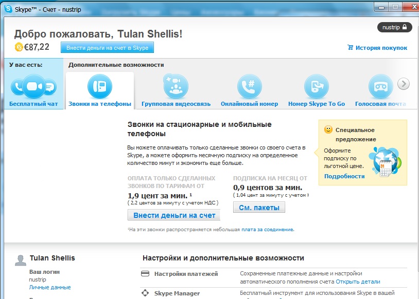Screen dimensions: 419x299
Task: Show more features with right arrow
Action: (x=404, y=84)
